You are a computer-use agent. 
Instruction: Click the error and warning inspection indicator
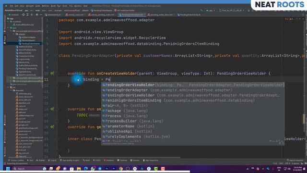[x=291, y=19]
